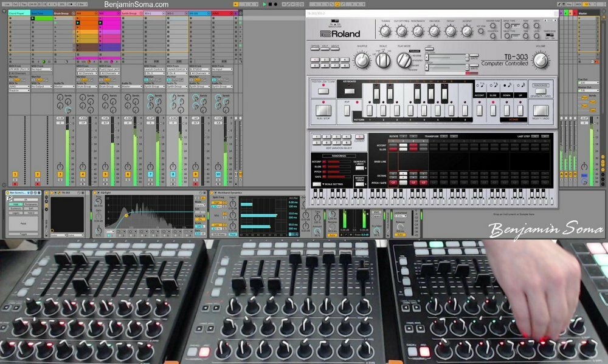Image resolution: width=608 pixels, height=364 pixels.
Task: Open quantization 1 Bar dropdown in top bar
Action: coord(82,4)
